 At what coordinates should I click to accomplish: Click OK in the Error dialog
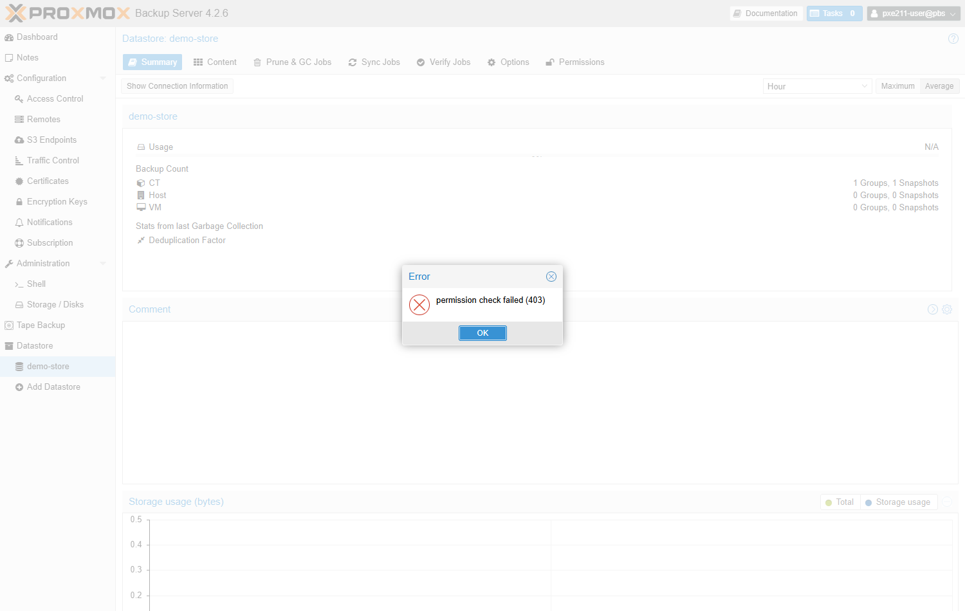coord(482,333)
